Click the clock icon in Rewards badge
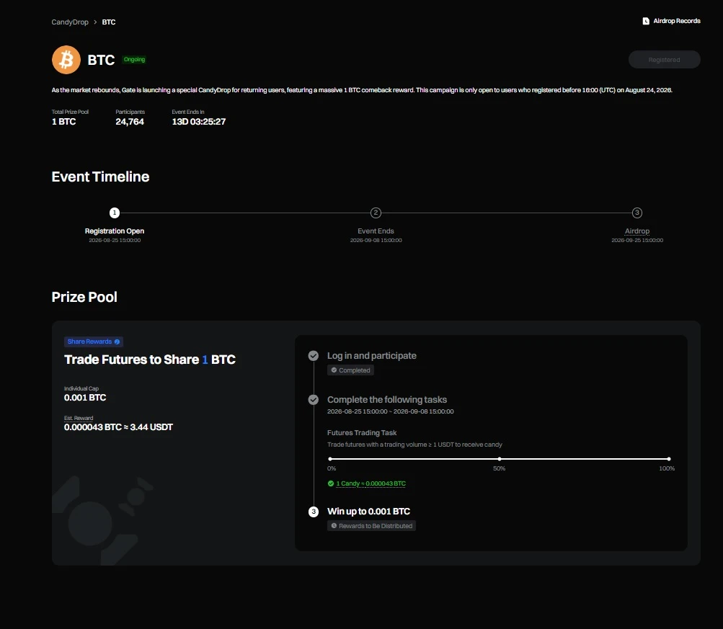Image resolution: width=723 pixels, height=629 pixels. click(x=334, y=526)
